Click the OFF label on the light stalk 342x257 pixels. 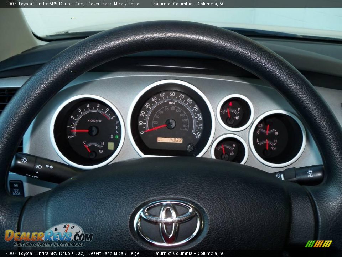click(x=35, y=177)
